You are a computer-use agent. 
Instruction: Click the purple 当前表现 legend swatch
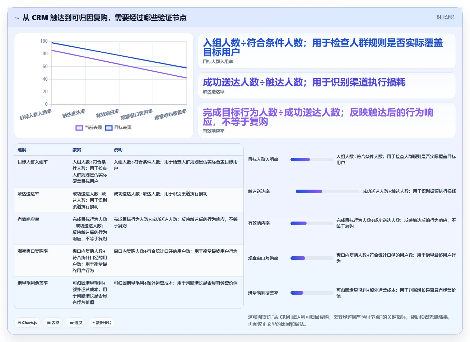[79, 128]
